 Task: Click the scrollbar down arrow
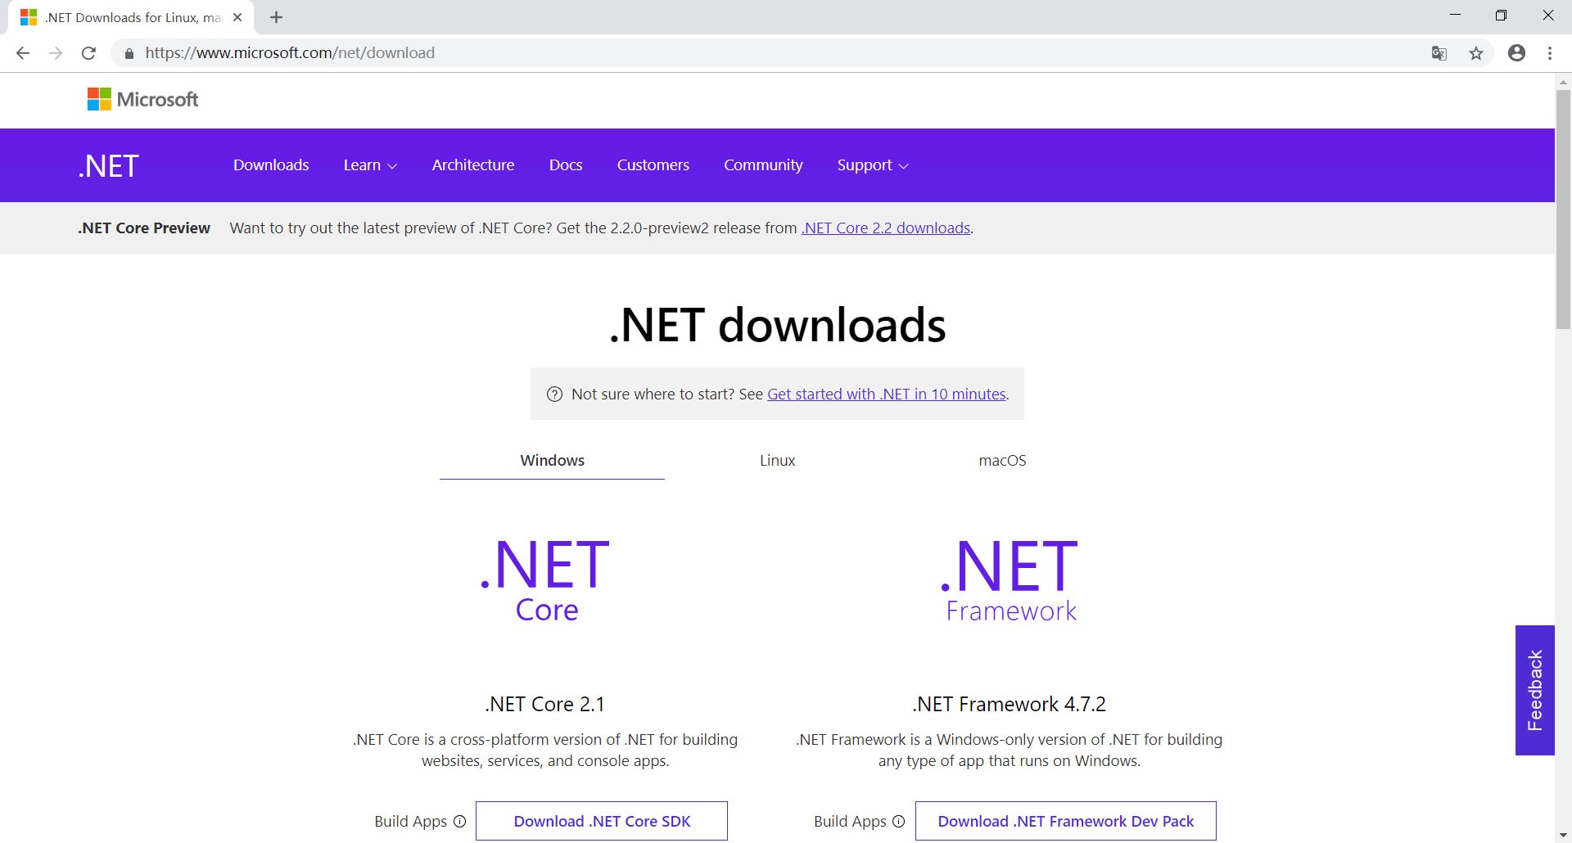[x=1563, y=836]
